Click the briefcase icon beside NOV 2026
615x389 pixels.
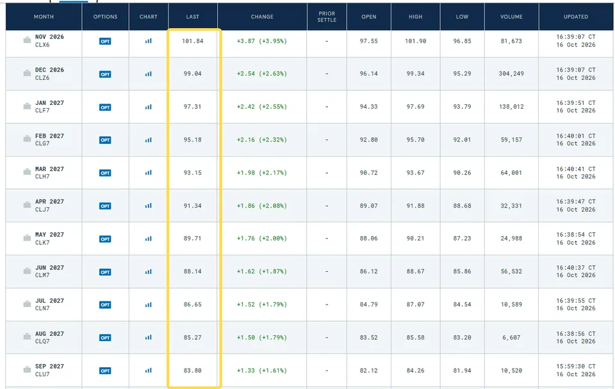point(27,40)
